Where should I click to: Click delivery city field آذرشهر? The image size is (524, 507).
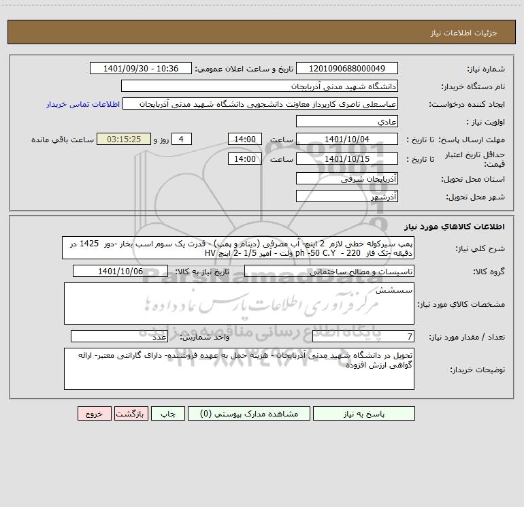(347, 196)
